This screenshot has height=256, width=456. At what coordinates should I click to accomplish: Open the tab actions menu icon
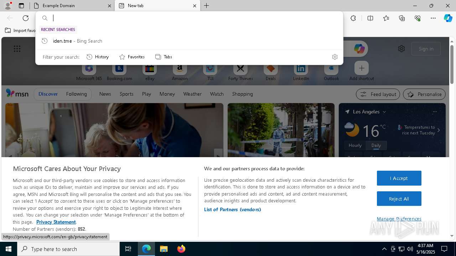(21, 6)
